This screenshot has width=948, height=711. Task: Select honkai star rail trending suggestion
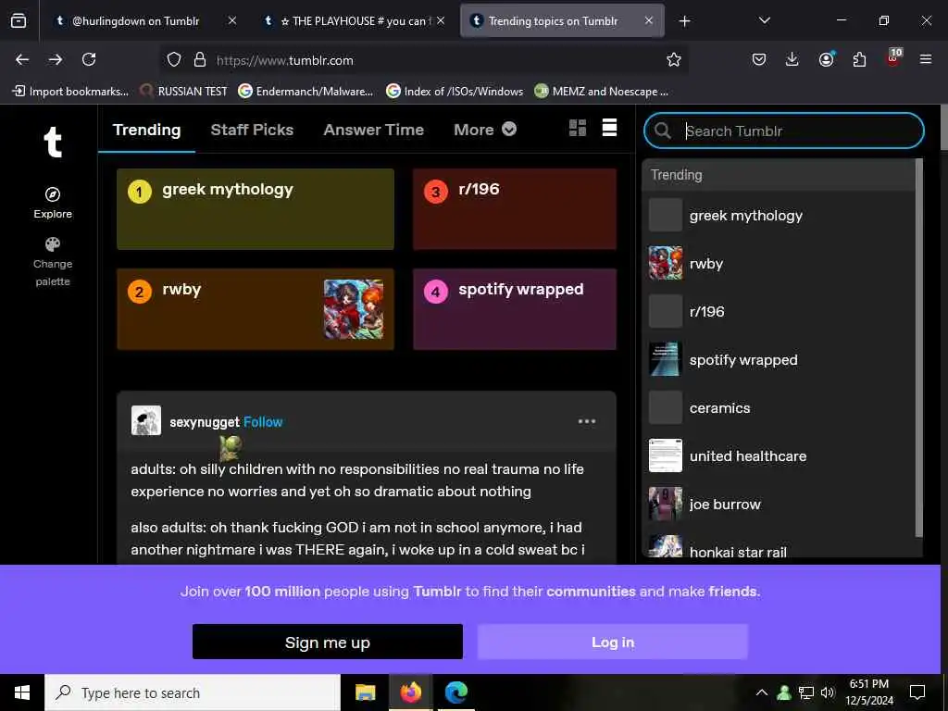point(779,547)
